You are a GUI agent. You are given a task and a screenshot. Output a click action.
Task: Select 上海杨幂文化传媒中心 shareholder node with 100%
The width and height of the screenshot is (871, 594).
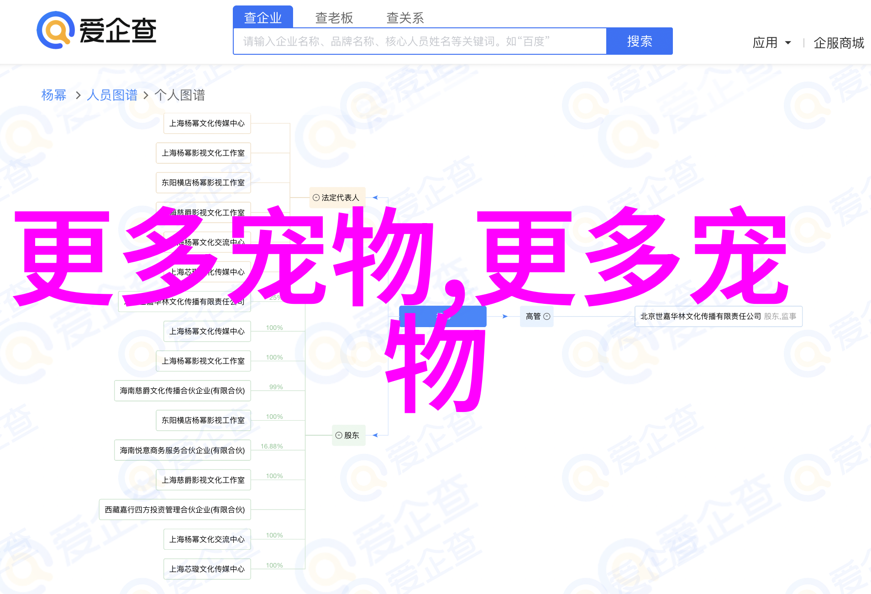(207, 331)
